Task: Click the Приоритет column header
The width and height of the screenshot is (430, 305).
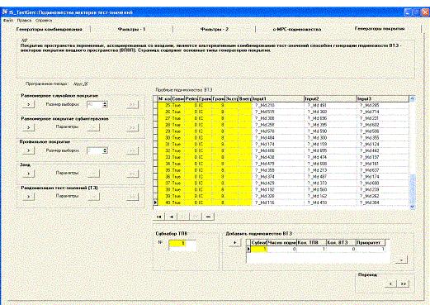Action: pos(371,242)
